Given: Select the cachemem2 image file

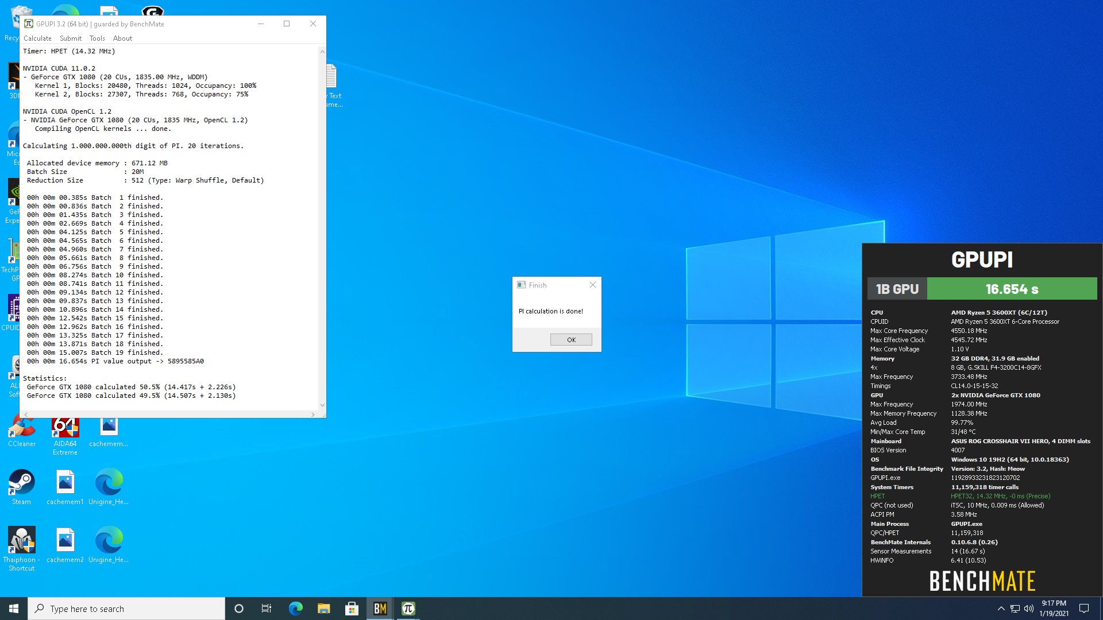Looking at the screenshot, I should (65, 545).
